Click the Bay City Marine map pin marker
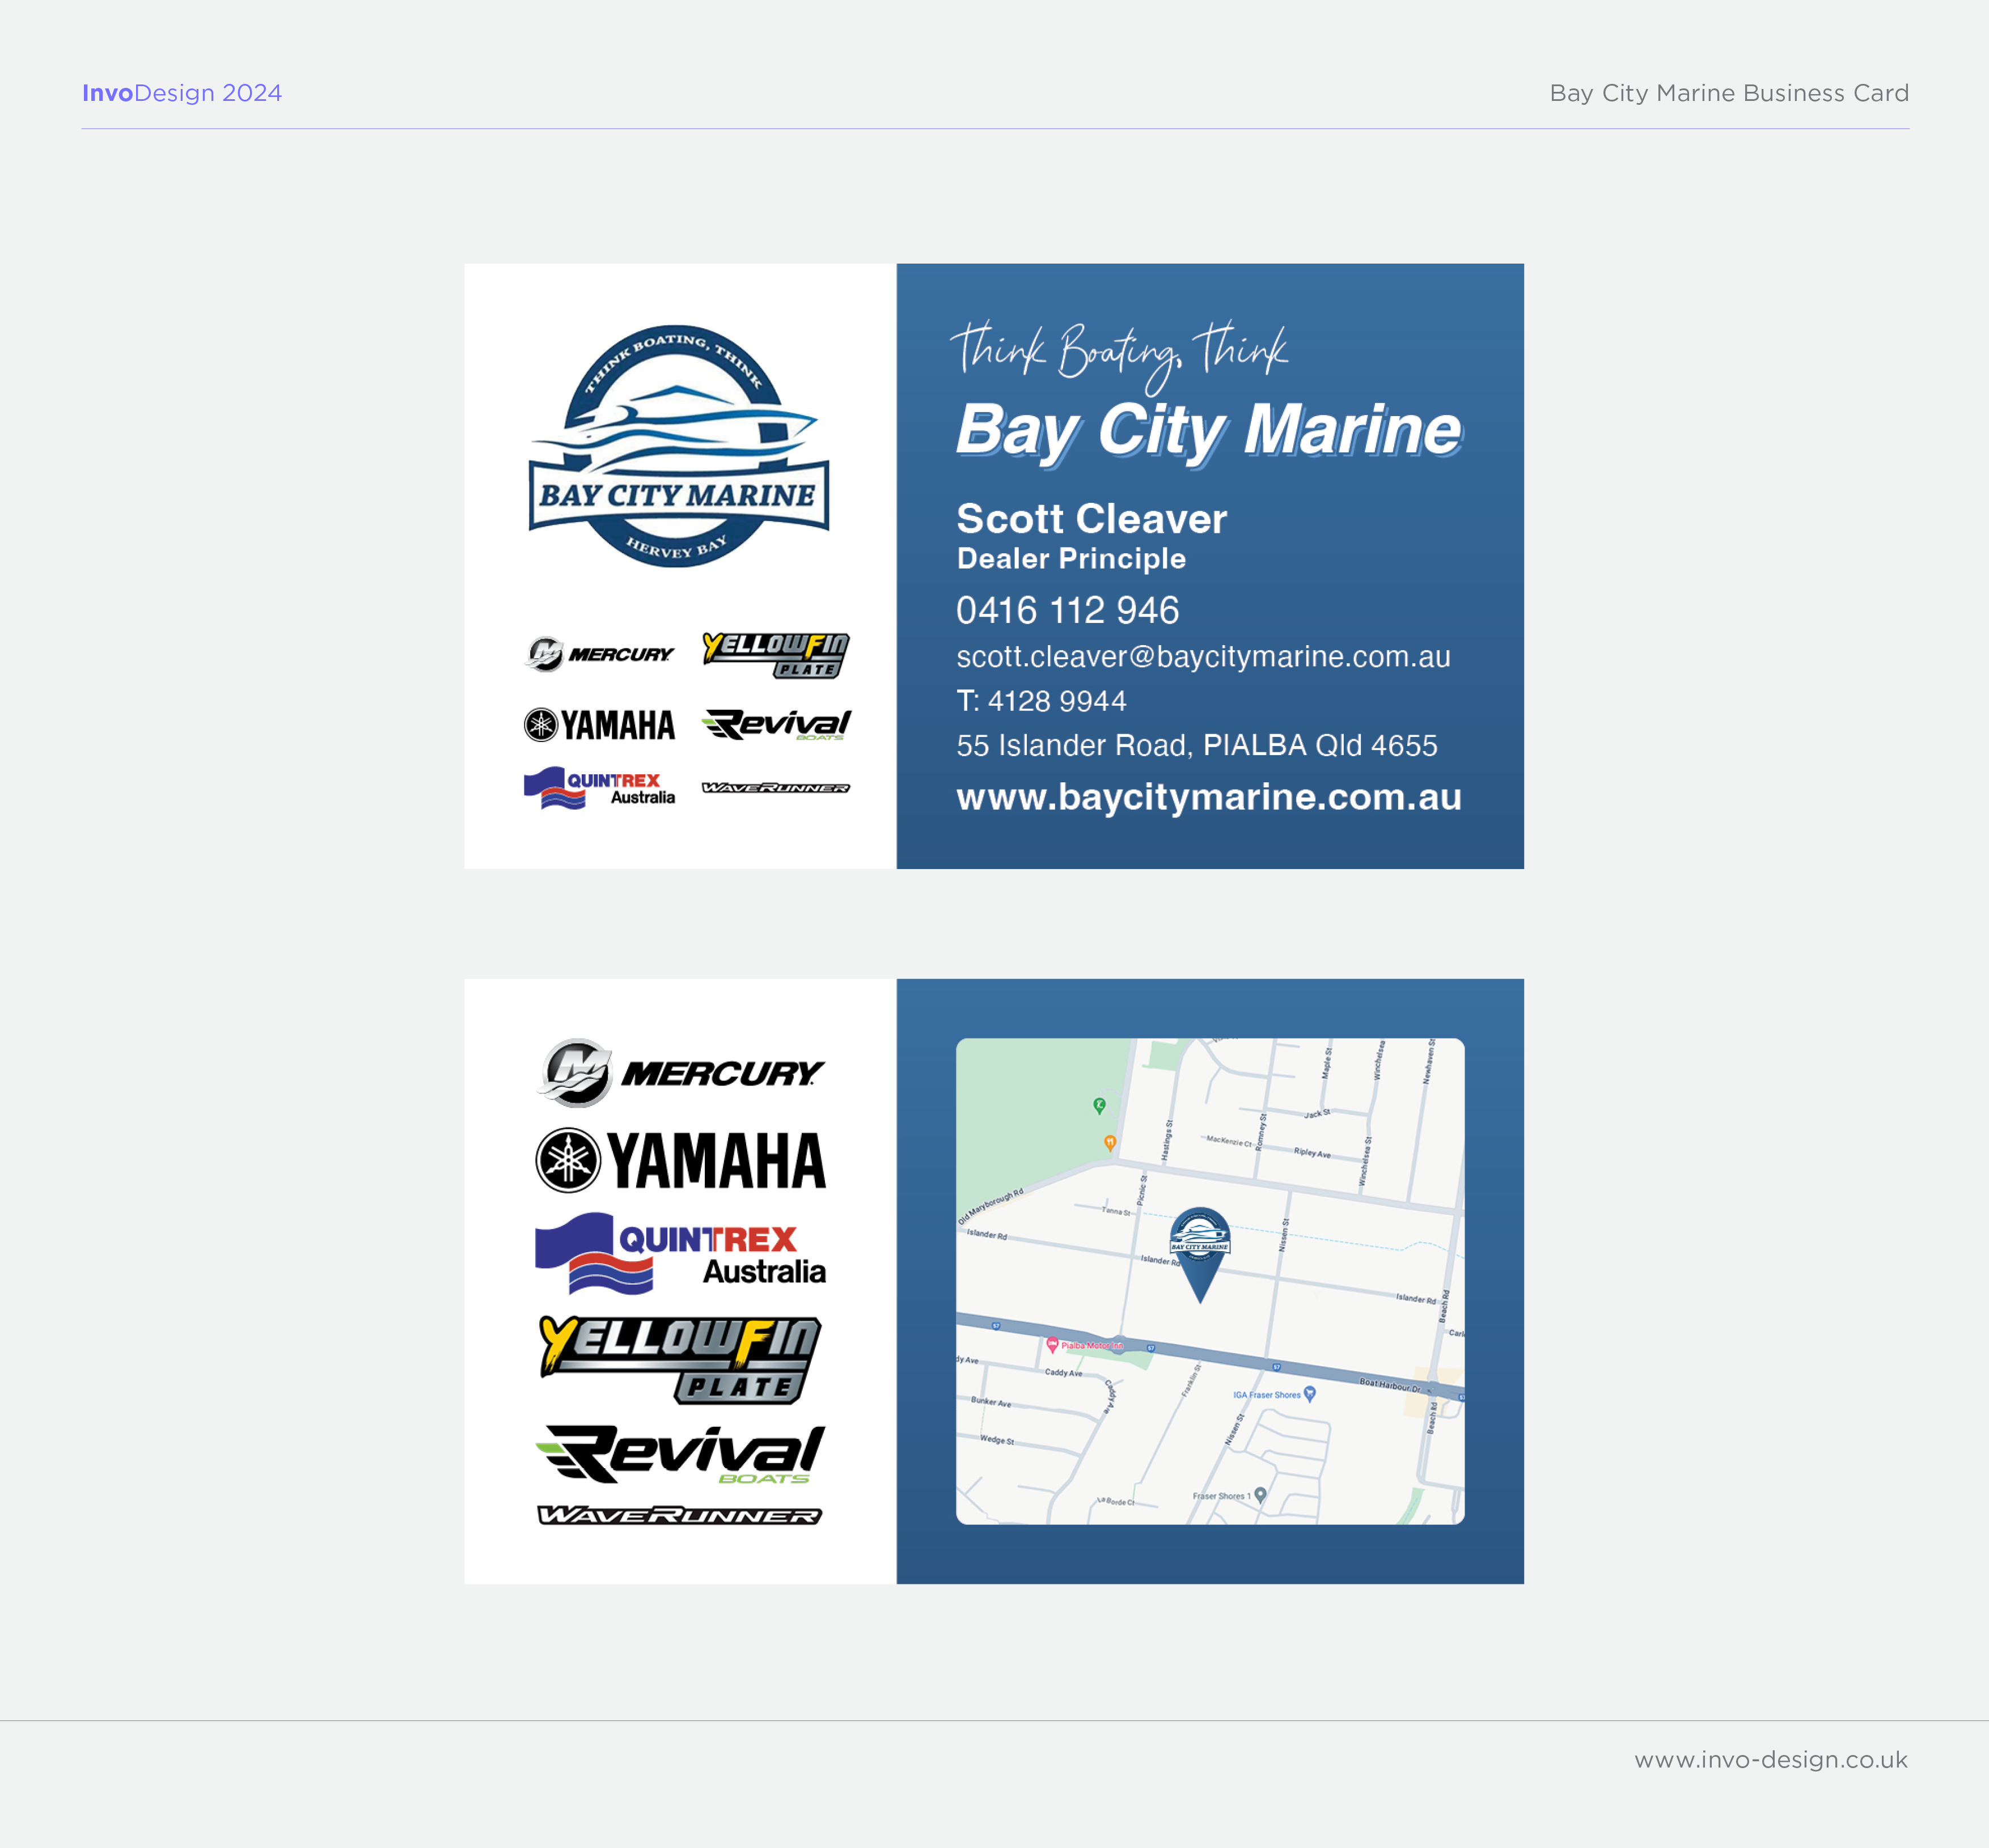 pos(1200,1255)
